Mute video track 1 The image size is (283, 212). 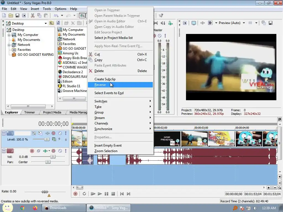click(x=60, y=133)
